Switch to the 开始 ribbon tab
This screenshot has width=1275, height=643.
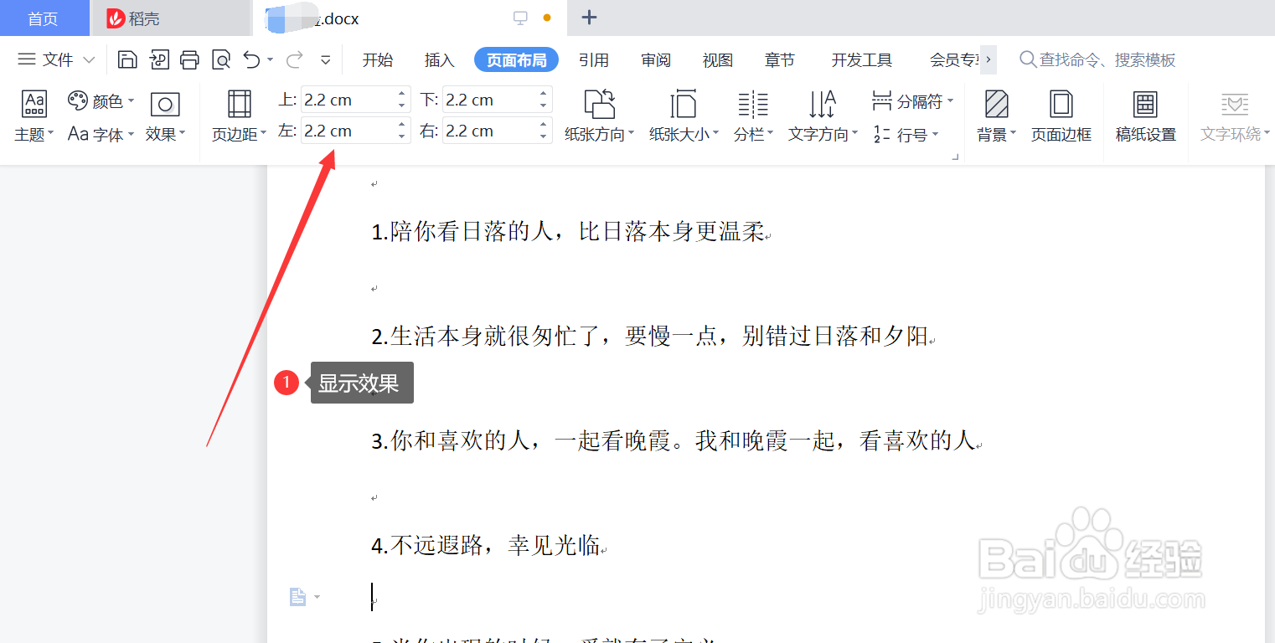point(377,59)
